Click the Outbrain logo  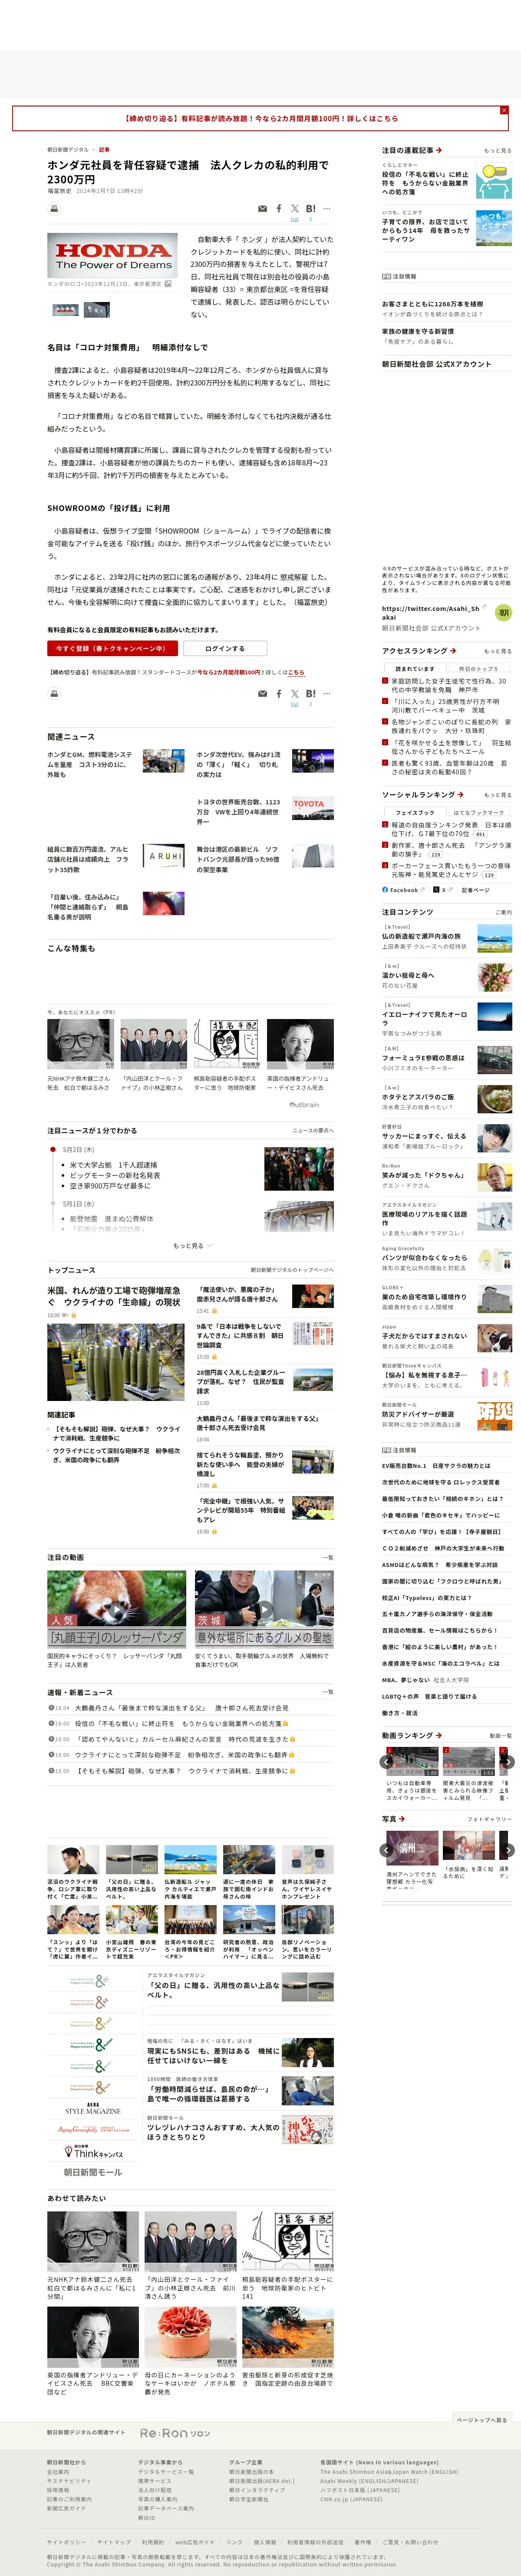click(x=304, y=1104)
